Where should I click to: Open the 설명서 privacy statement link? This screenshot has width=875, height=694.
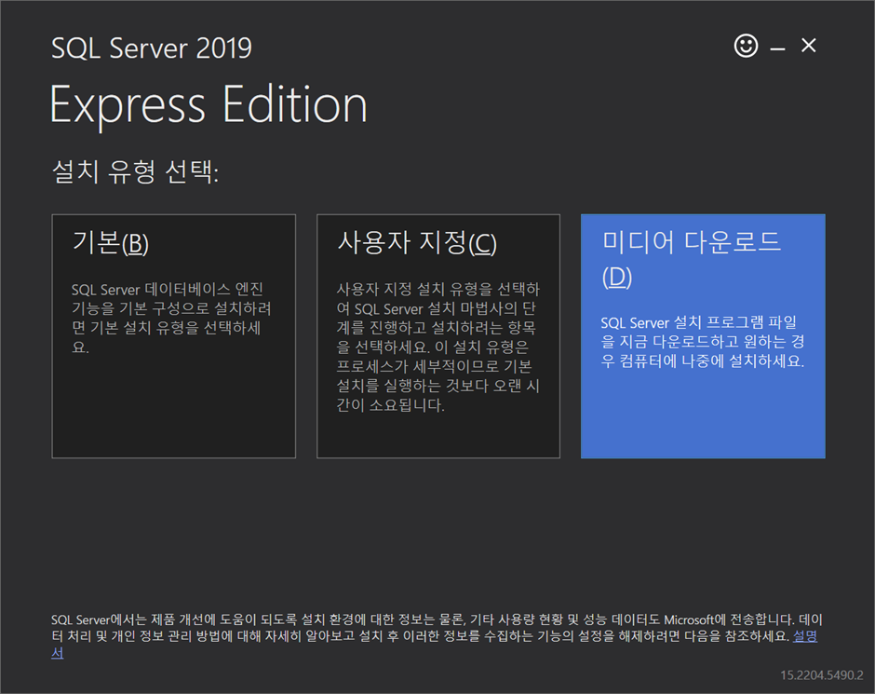804,636
